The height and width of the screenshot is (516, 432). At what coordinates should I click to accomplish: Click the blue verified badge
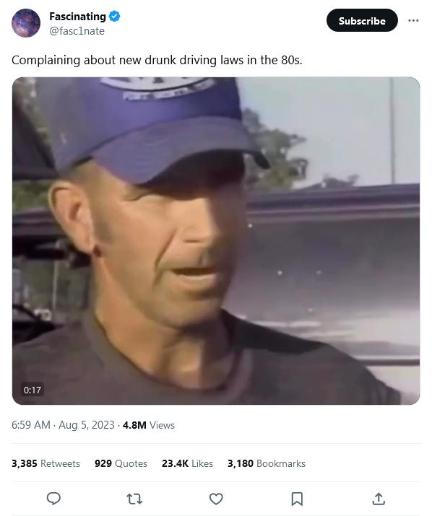[x=114, y=16]
